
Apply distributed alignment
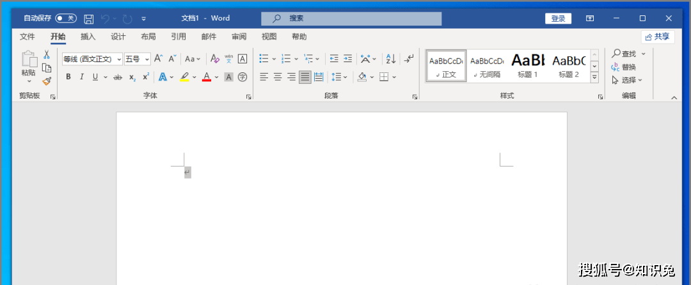(x=319, y=77)
